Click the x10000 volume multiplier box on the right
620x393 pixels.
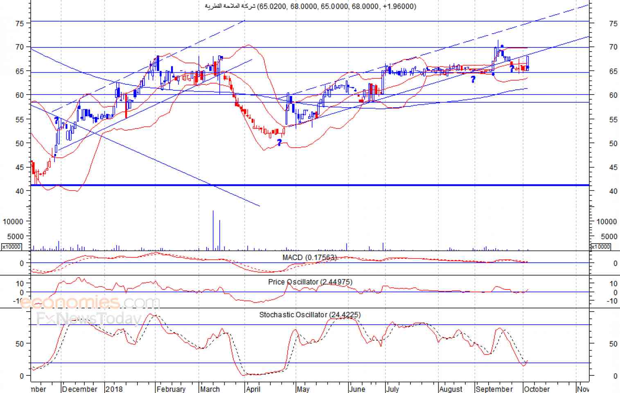(600, 246)
